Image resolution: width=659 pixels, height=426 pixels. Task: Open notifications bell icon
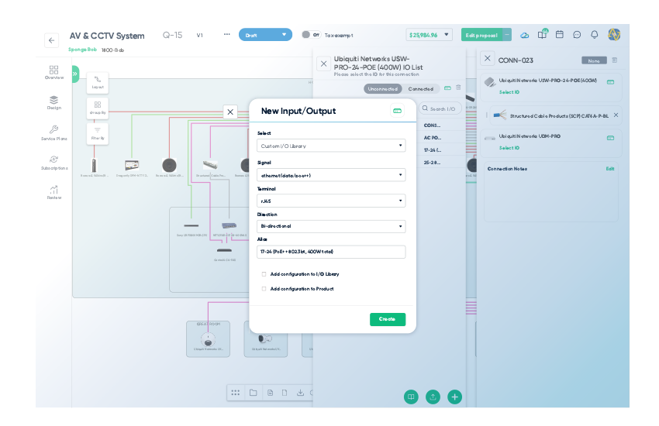pos(595,35)
